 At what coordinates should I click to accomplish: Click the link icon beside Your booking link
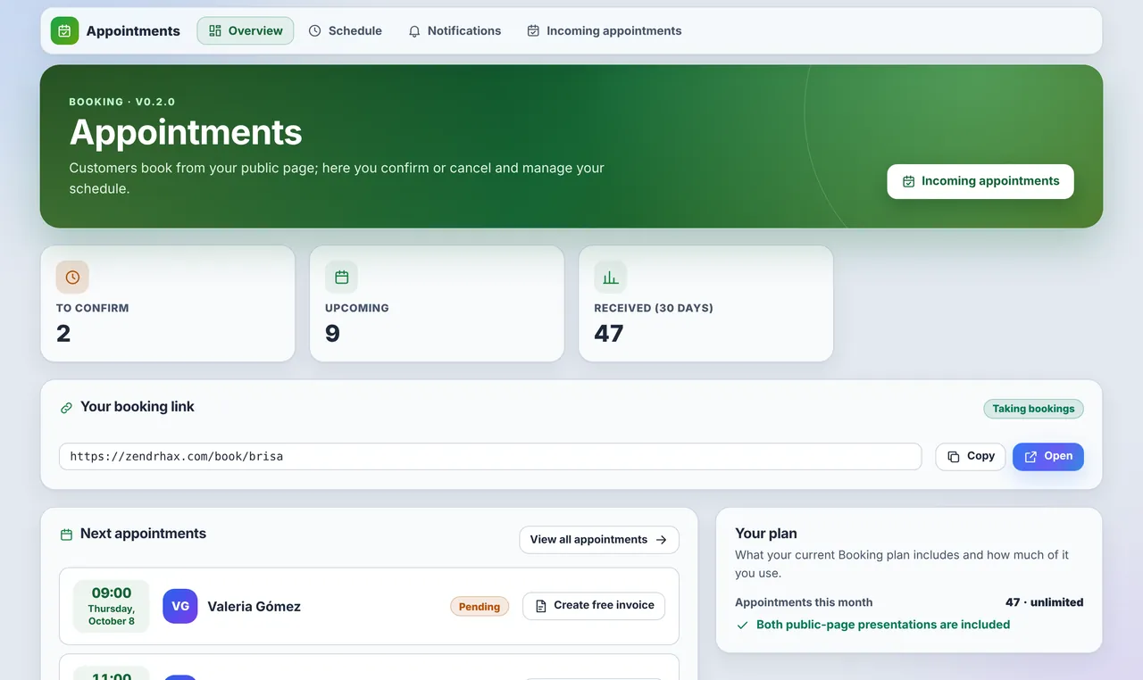(x=66, y=408)
